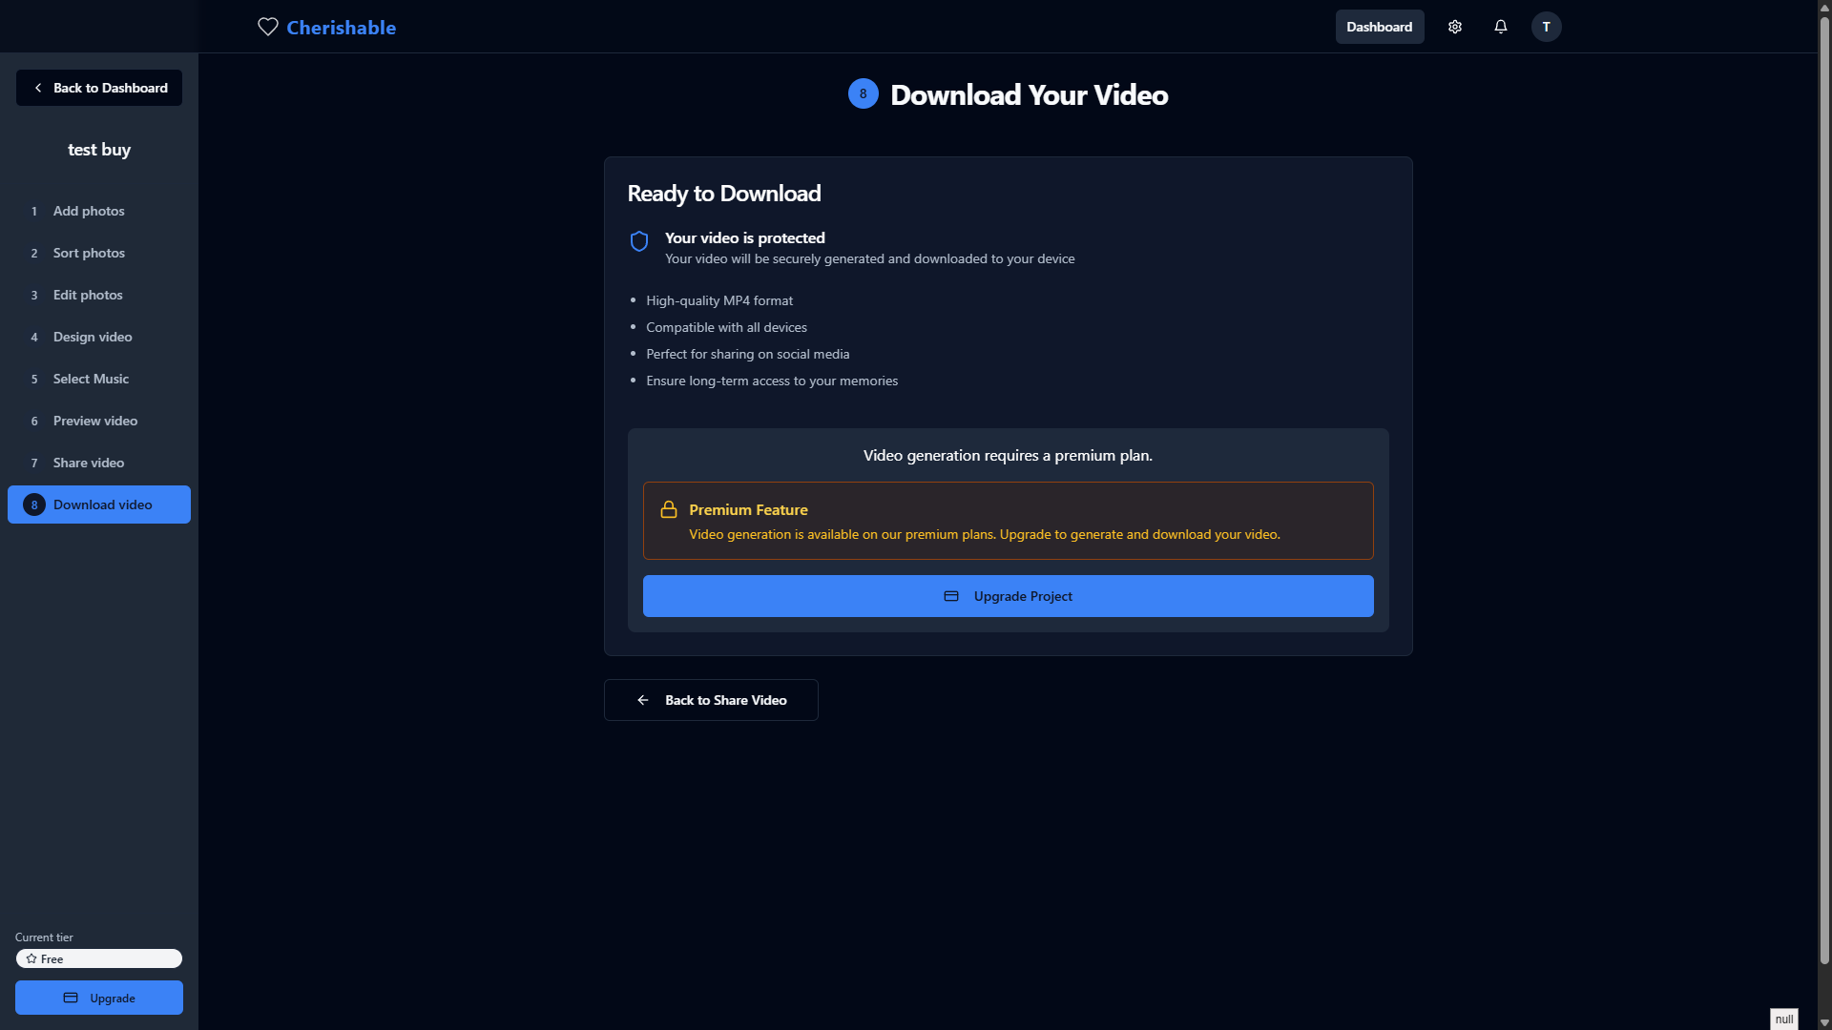The image size is (1832, 1030).
Task: Open Sort photos step
Action: click(89, 253)
